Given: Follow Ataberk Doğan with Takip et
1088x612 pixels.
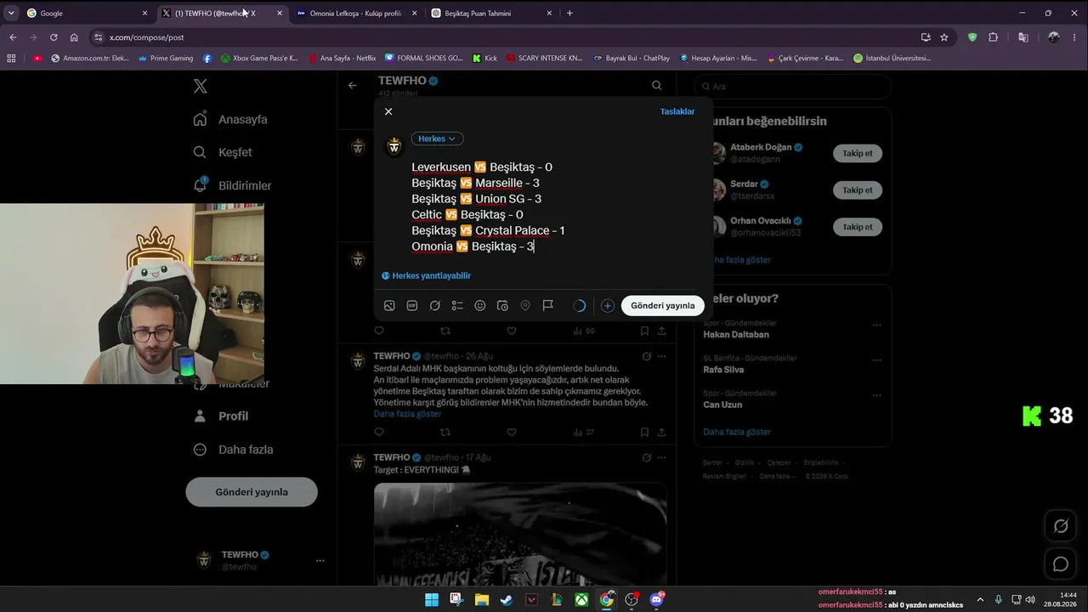Looking at the screenshot, I should click(x=858, y=154).
